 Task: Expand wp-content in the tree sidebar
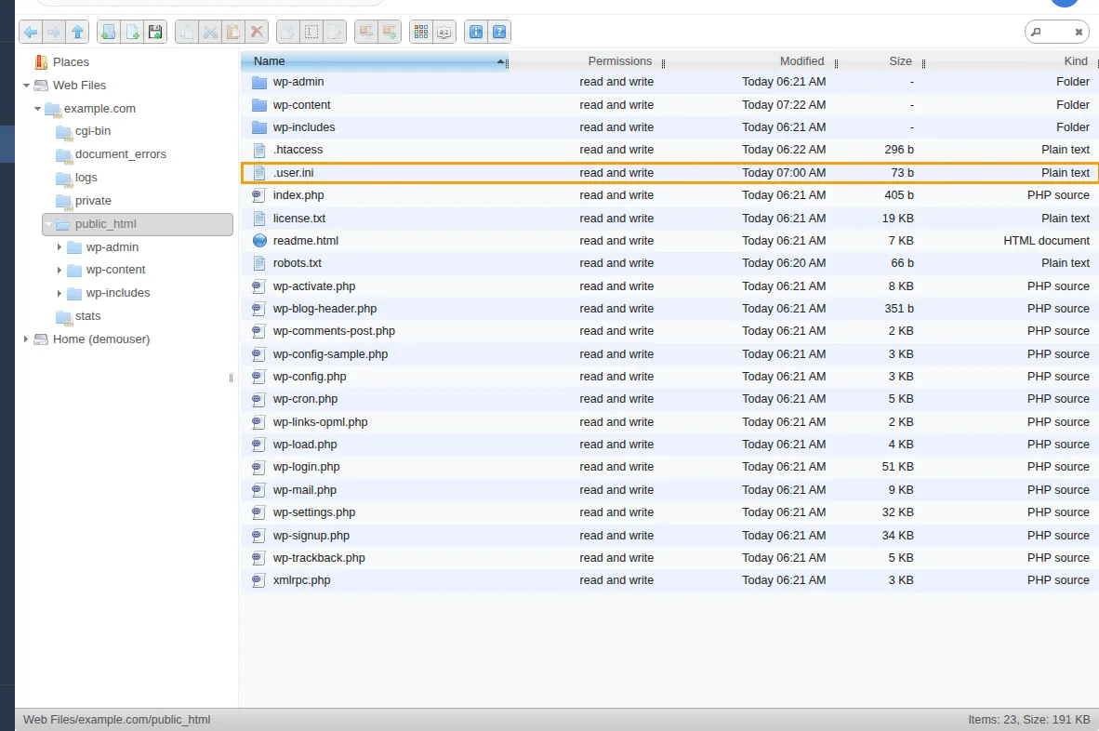[x=60, y=270]
